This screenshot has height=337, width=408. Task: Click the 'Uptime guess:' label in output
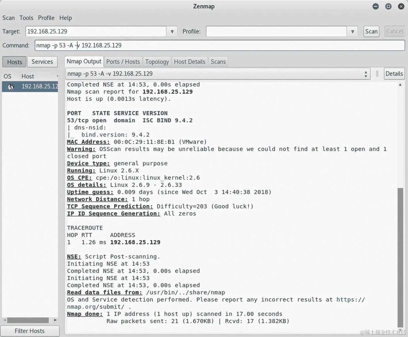[90, 192]
